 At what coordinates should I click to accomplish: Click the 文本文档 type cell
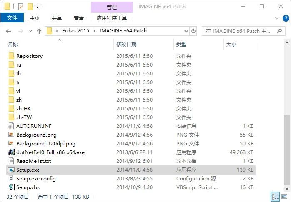[186, 161]
